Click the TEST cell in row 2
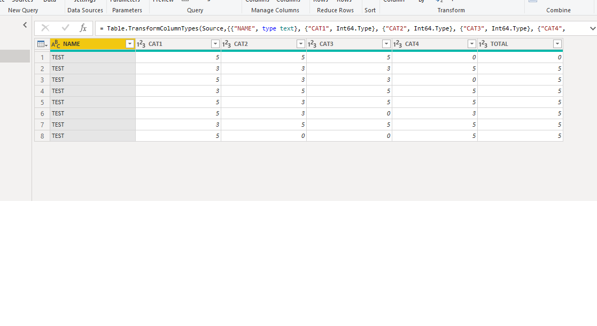This screenshot has height=326, width=597. (92, 68)
